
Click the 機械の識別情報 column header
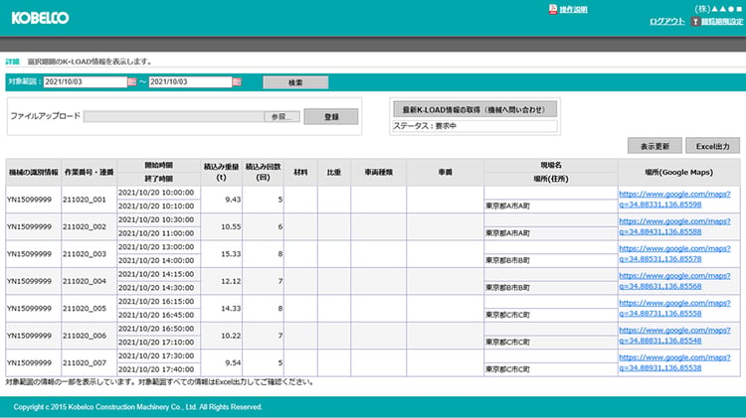pyautogui.click(x=33, y=173)
